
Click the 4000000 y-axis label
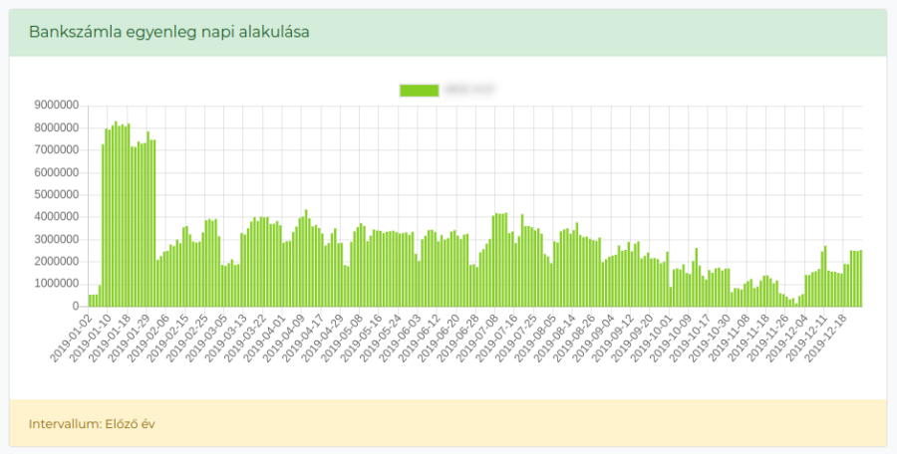[56, 217]
